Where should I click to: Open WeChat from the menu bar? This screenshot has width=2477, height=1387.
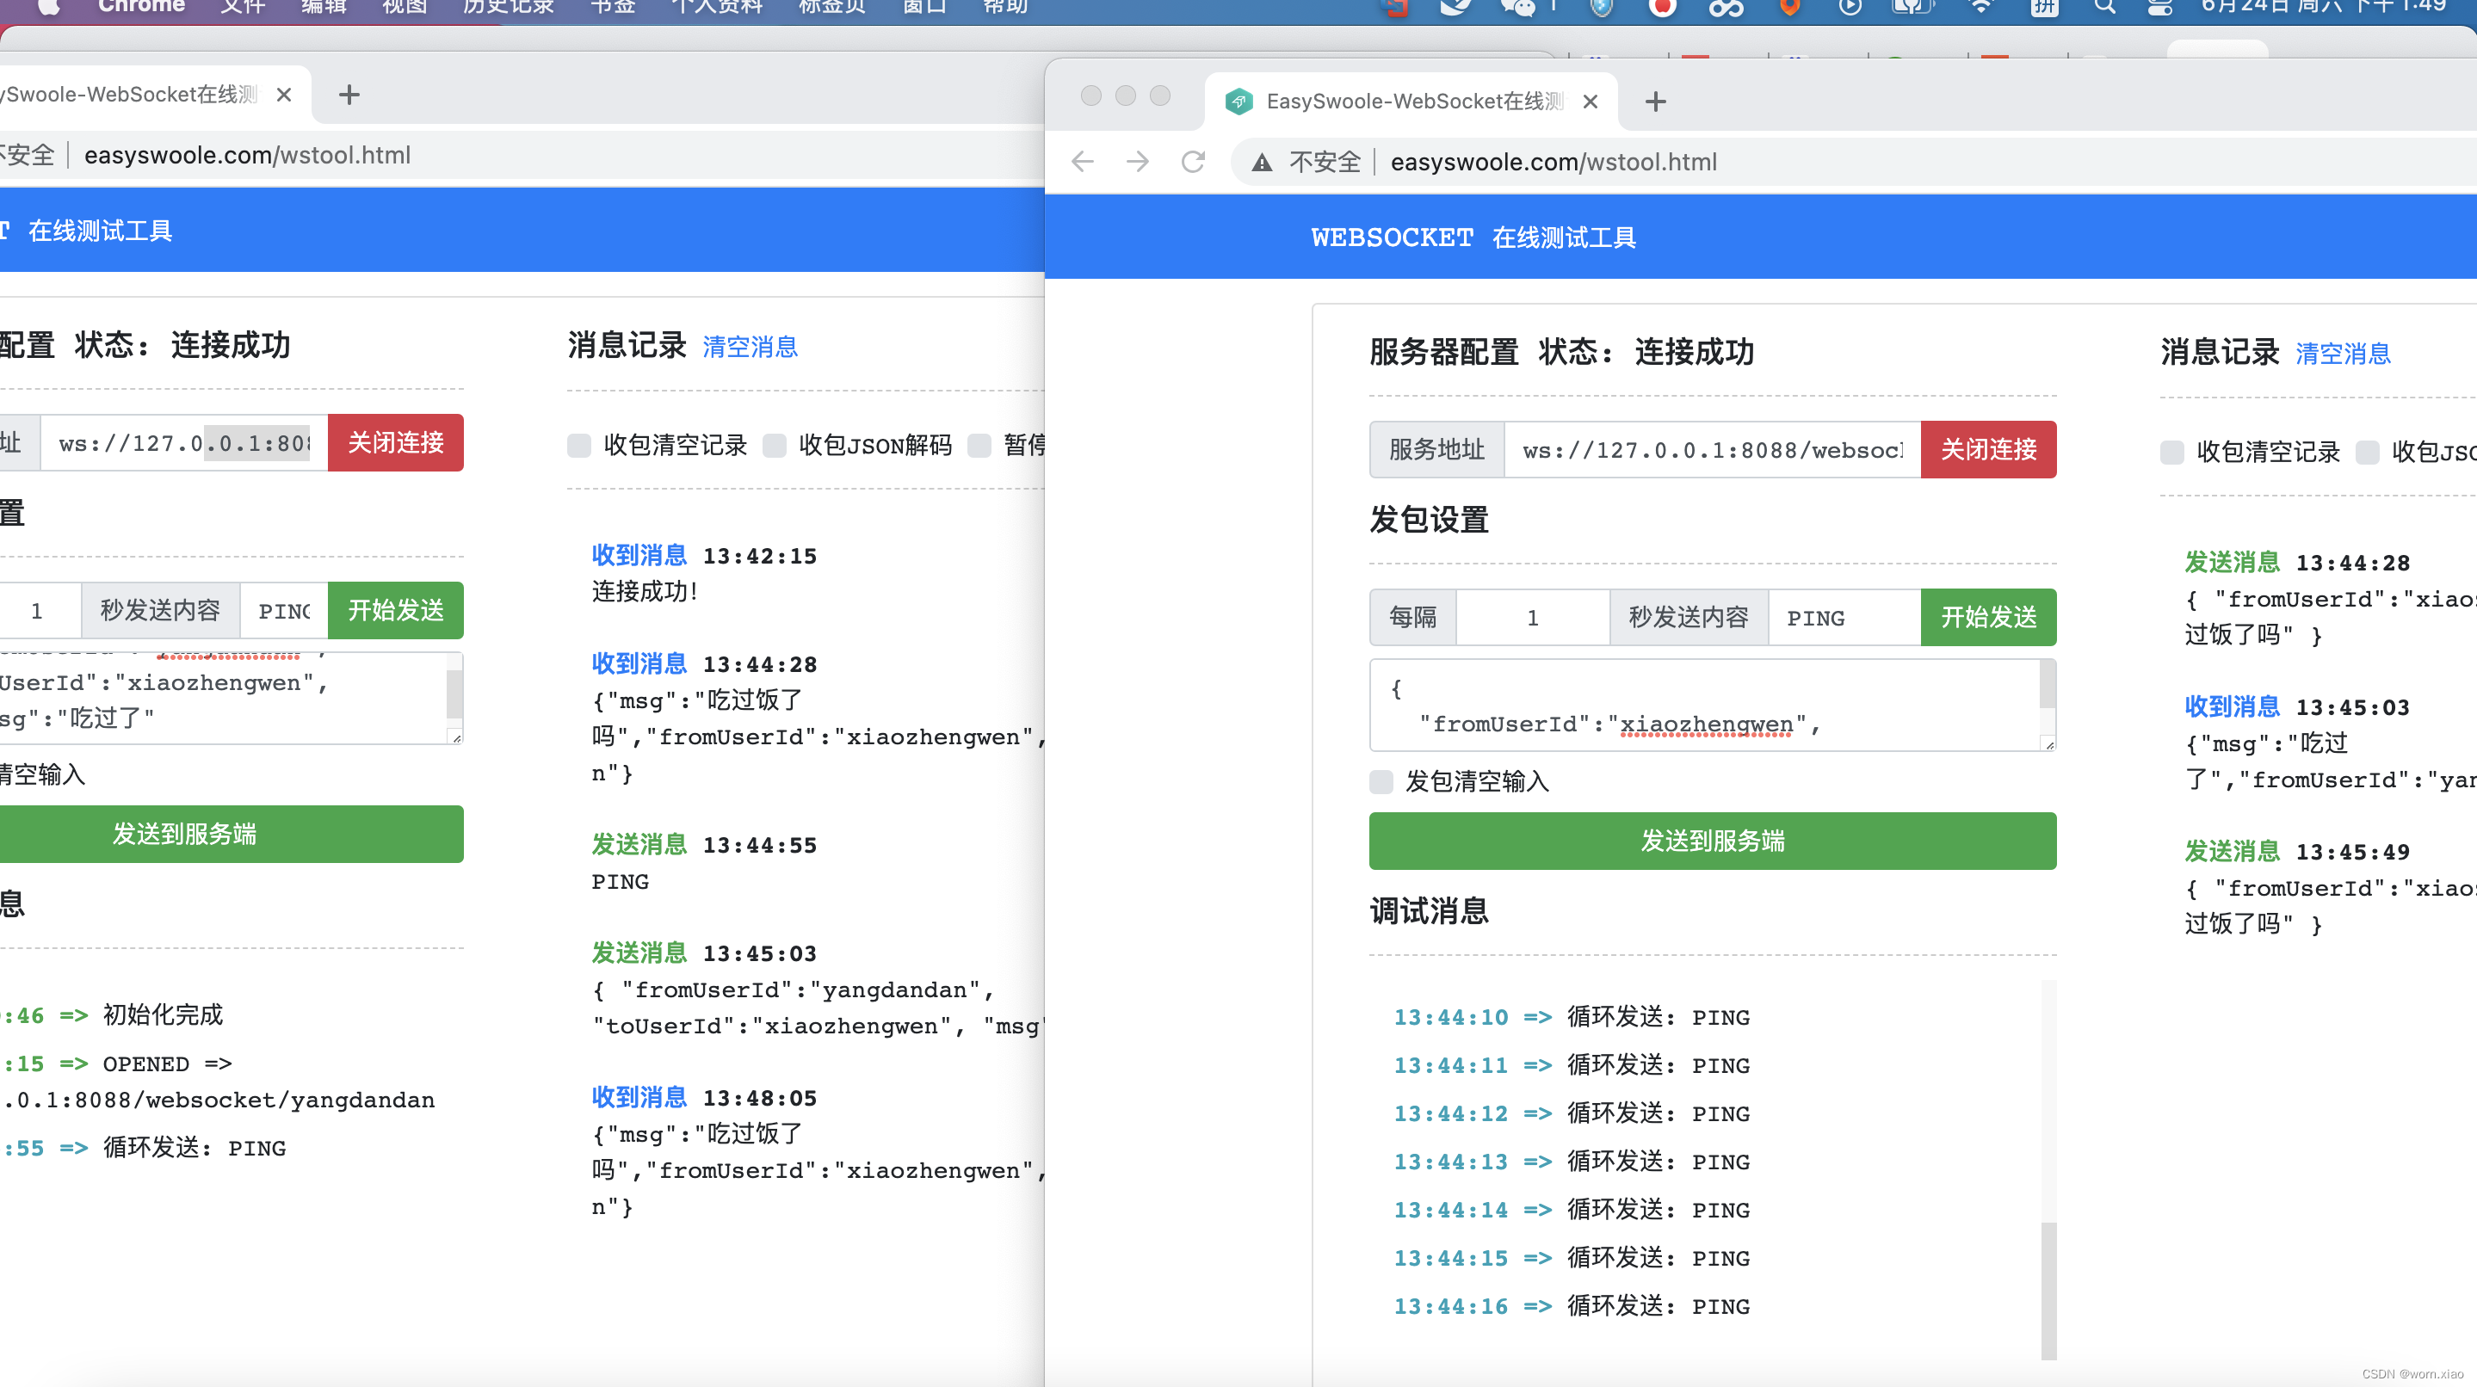1516,8
